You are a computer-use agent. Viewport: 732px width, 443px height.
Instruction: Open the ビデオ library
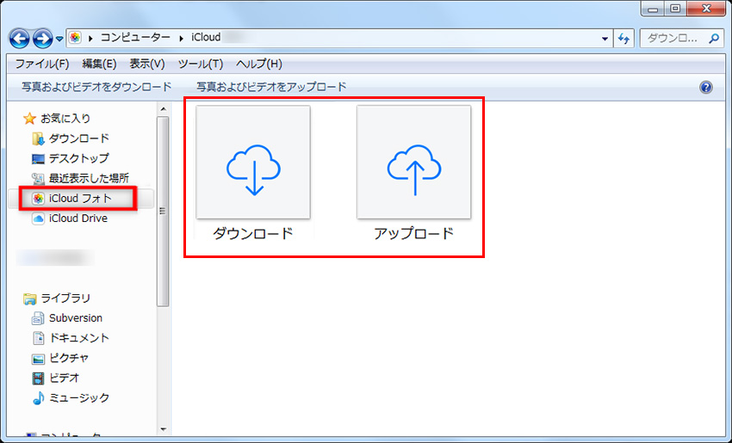coord(64,378)
